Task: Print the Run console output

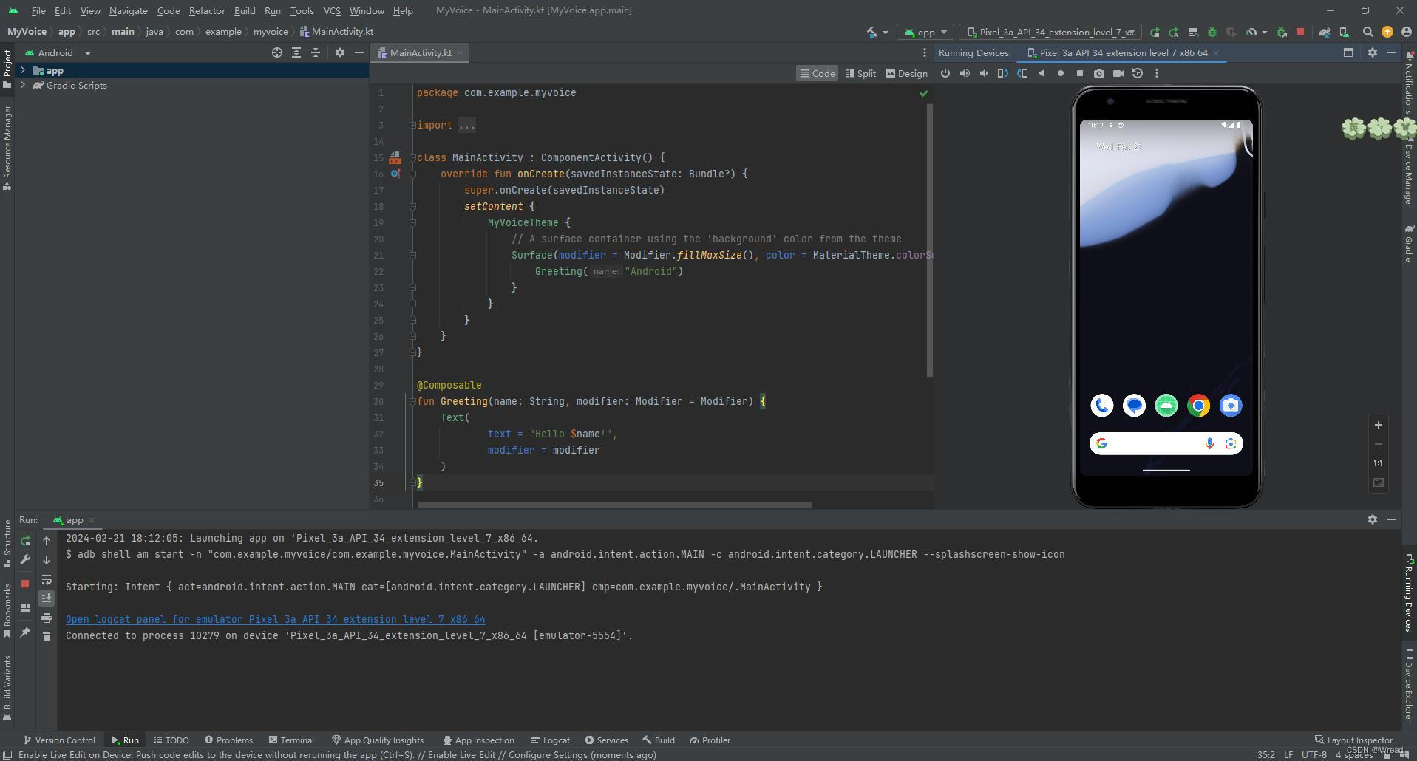Action: (47, 618)
